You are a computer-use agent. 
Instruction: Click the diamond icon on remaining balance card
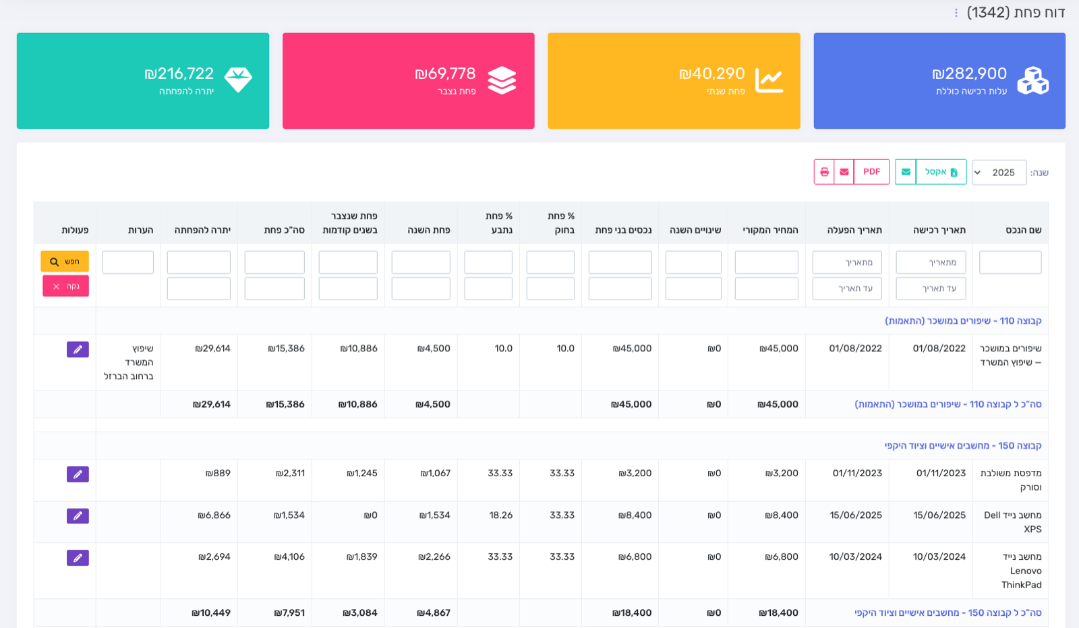tap(238, 80)
